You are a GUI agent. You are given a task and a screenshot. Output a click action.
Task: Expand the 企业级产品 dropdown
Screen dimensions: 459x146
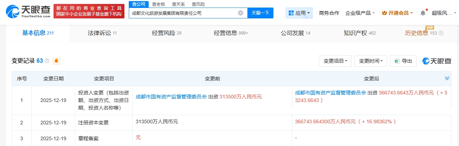(x=360, y=13)
